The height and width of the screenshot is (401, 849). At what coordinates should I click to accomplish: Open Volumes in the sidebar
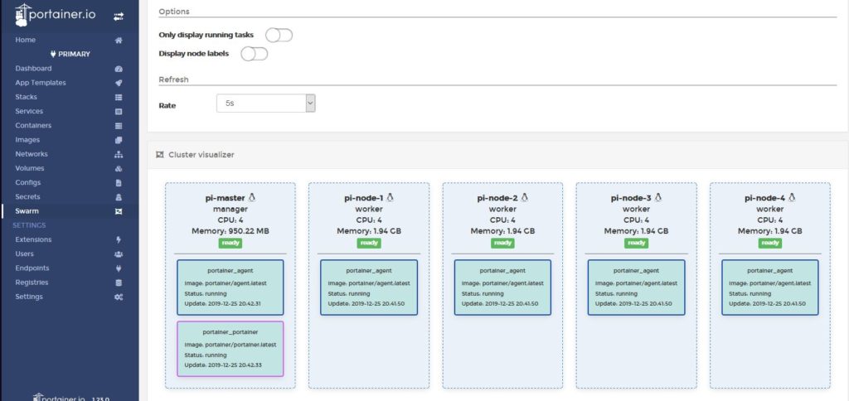coord(30,168)
